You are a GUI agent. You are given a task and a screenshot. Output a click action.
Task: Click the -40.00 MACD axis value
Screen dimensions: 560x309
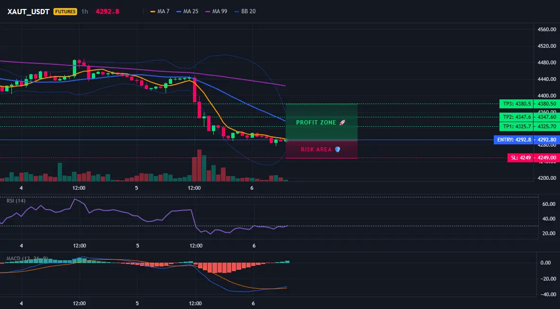(x=548, y=294)
